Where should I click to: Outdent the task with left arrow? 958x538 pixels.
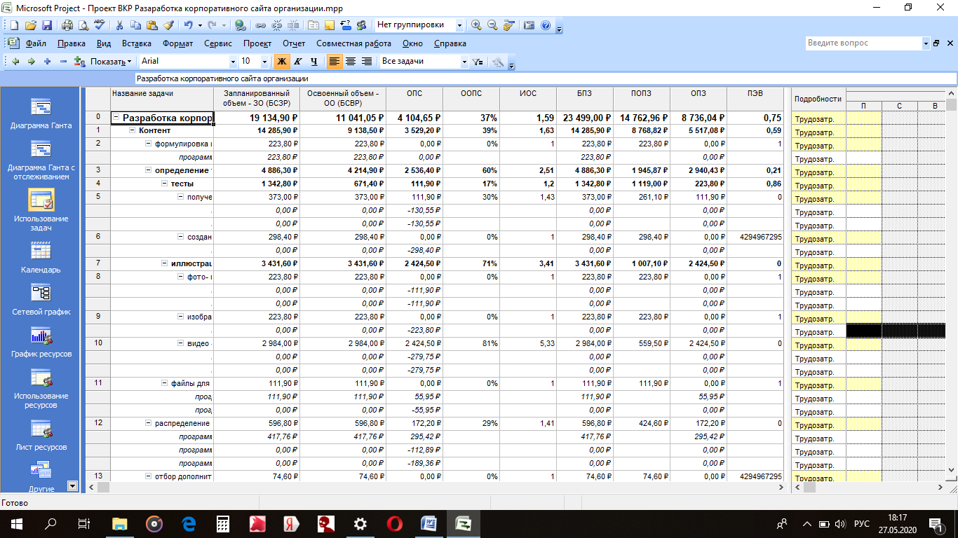pyautogui.click(x=15, y=62)
